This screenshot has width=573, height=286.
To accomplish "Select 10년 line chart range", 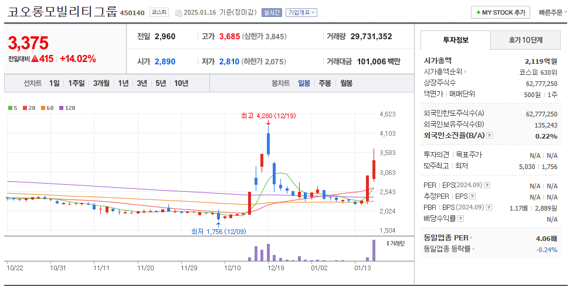I will [181, 84].
